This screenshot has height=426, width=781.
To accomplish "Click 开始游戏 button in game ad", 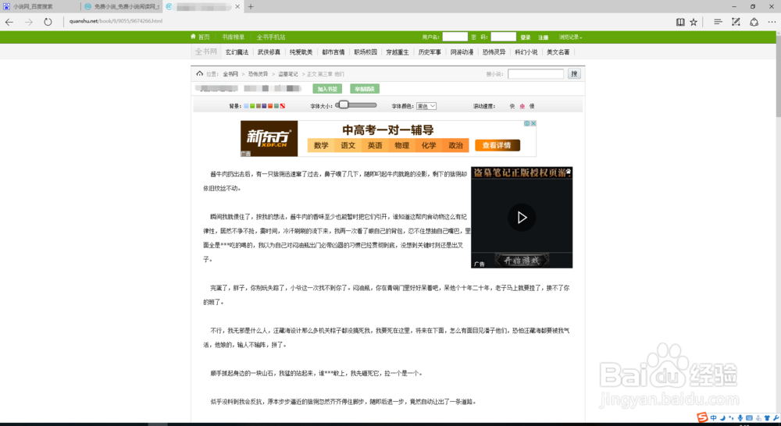I will point(522,261).
